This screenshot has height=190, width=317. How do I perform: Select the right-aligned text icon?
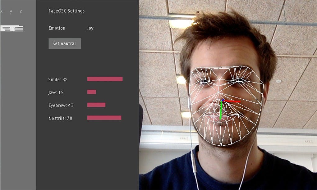click(x=6, y=29)
